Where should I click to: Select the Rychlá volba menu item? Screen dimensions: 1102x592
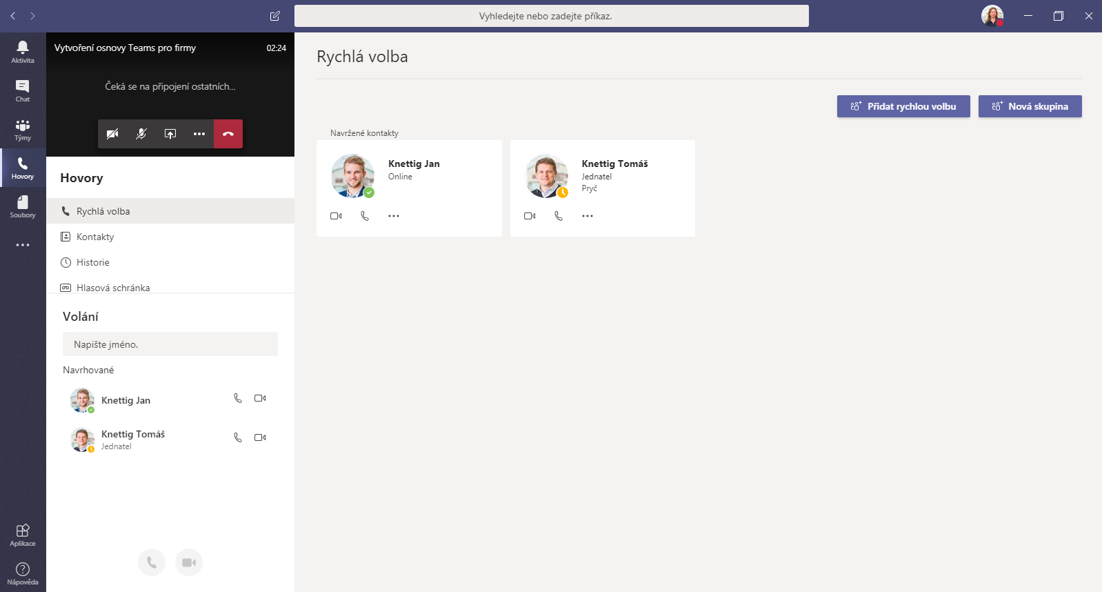coord(170,211)
